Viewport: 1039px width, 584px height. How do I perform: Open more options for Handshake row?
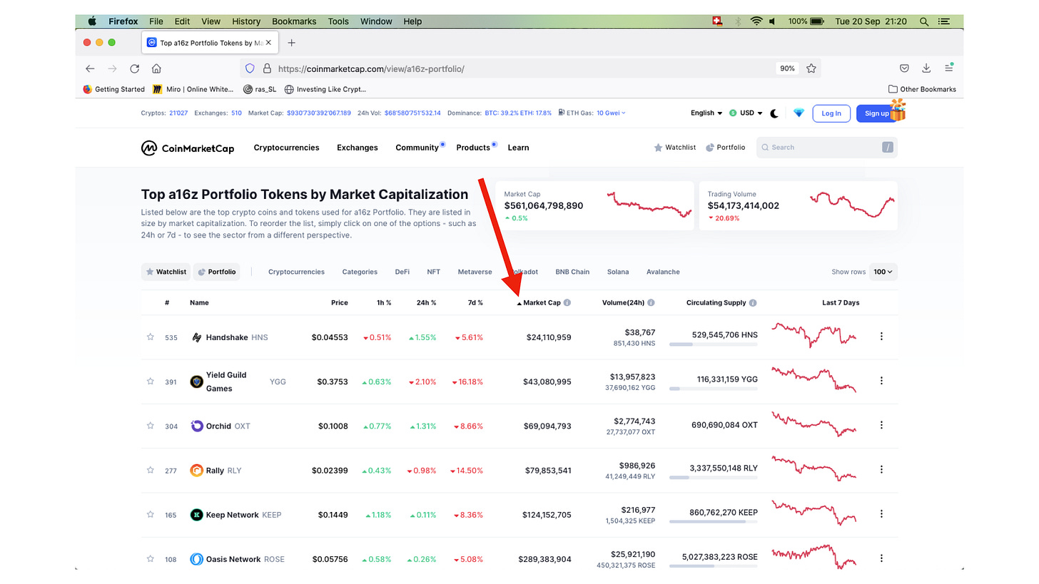[x=881, y=337]
